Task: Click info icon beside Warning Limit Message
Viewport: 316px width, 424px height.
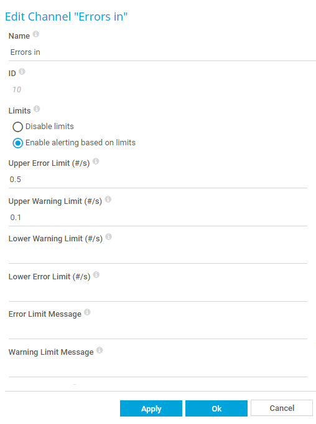Action: click(100, 350)
